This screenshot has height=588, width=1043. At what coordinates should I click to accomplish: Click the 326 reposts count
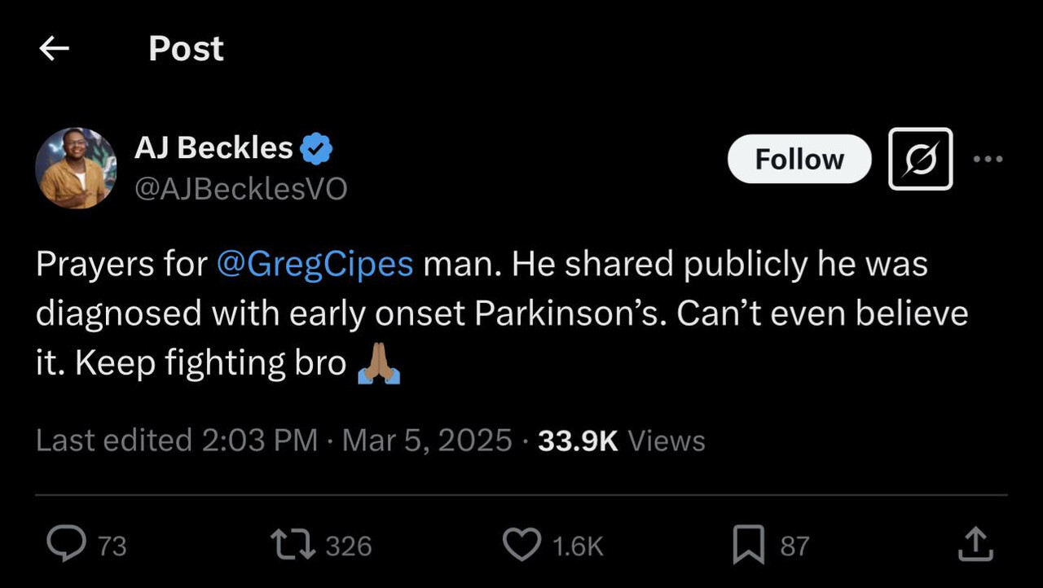click(x=349, y=546)
